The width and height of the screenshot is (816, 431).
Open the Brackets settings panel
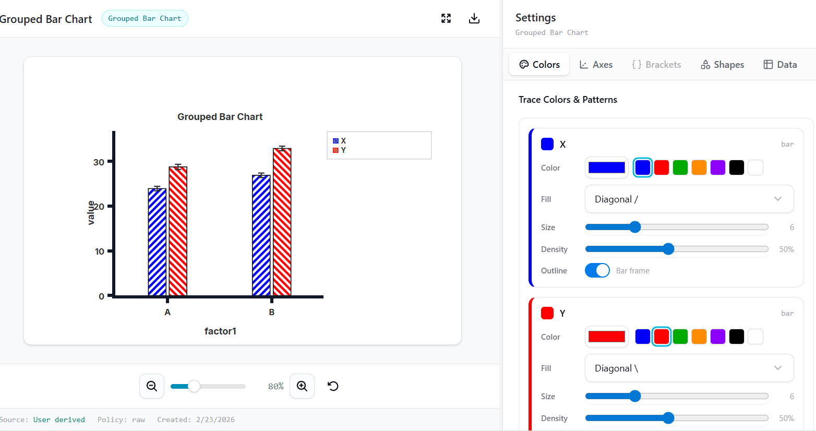656,64
